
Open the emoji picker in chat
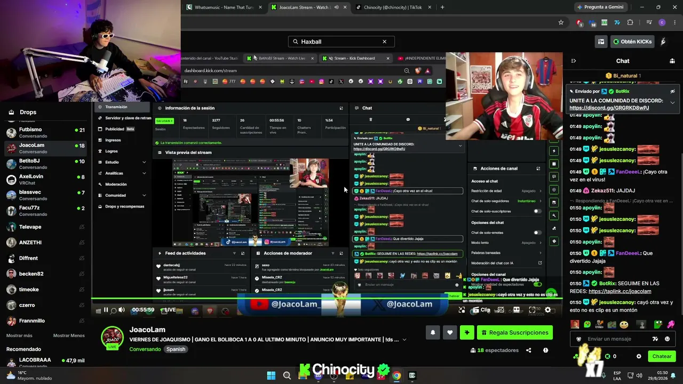(x=668, y=339)
